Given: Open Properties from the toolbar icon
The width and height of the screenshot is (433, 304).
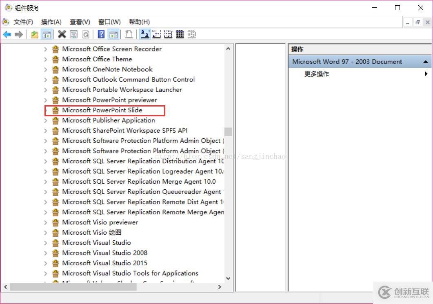Looking at the screenshot, I should (73, 35).
